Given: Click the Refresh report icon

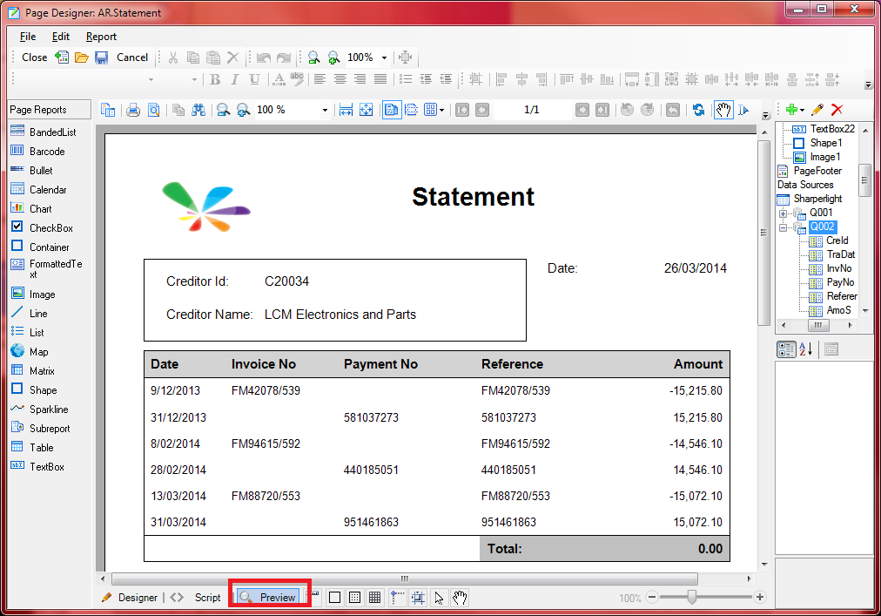Looking at the screenshot, I should click(698, 111).
